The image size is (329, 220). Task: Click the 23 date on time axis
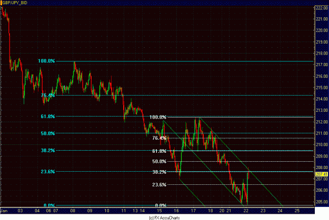click(x=263, y=211)
